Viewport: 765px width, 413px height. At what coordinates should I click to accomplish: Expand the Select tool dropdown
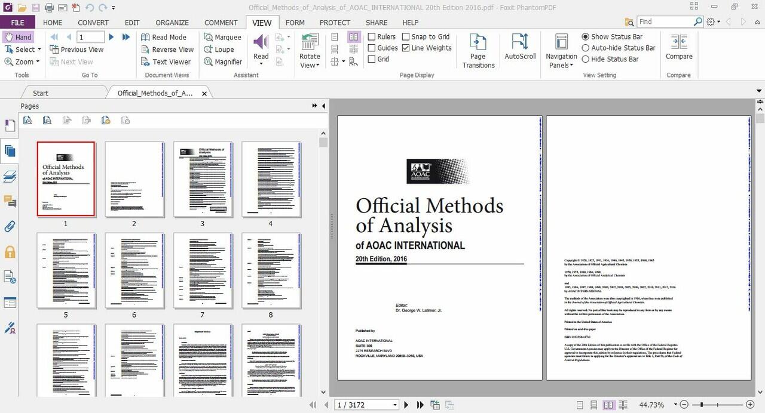coord(39,50)
